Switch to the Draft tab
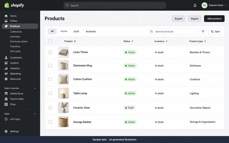This screenshot has height=143, width=229. (76, 31)
